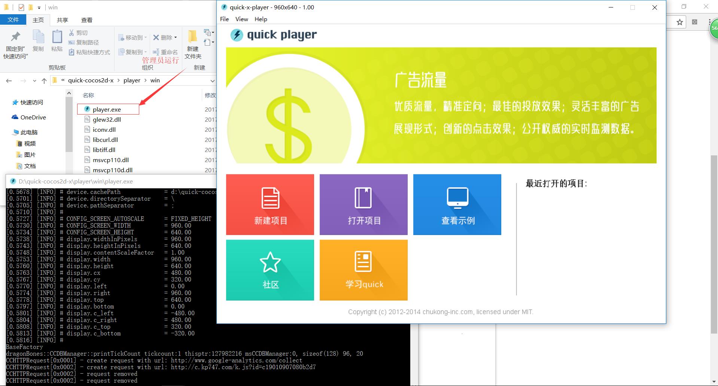Click the quick player lightning logo

237,35
